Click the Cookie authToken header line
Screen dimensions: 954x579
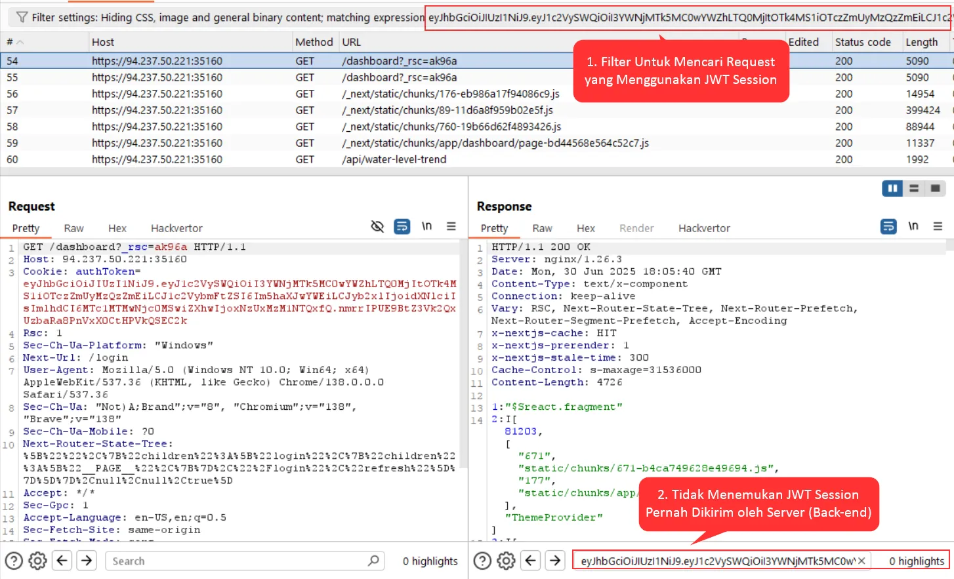point(81,271)
